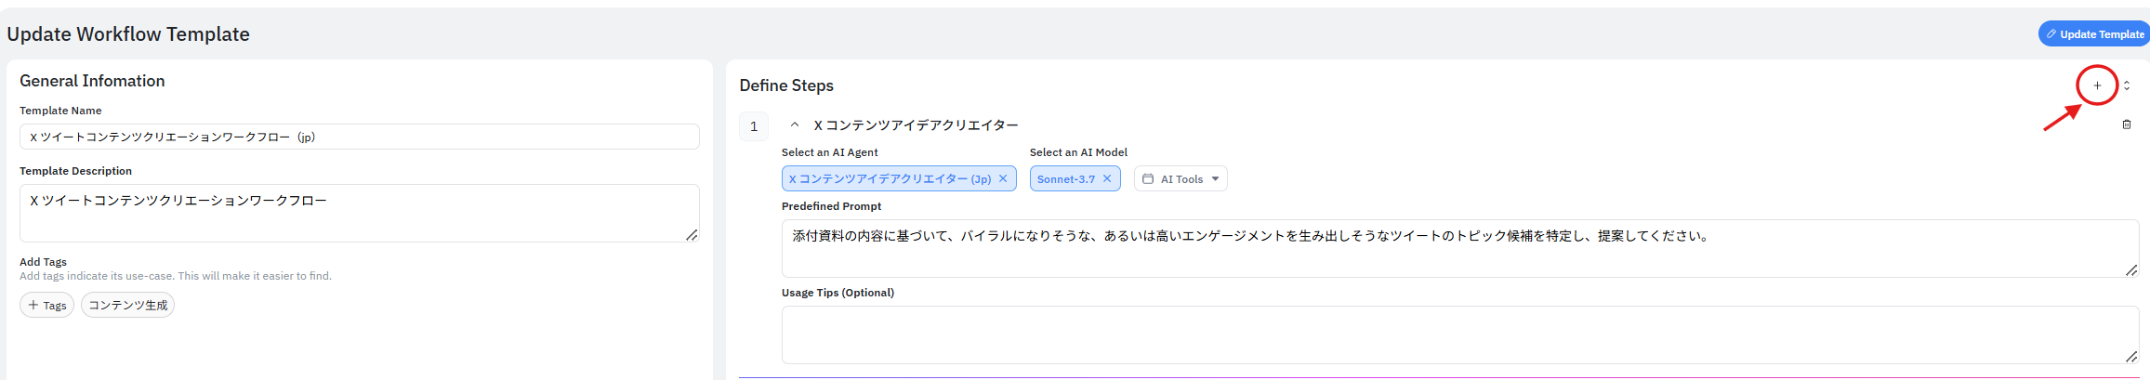Click Template Description resize handle
This screenshot has height=380, width=2150.
(692, 236)
